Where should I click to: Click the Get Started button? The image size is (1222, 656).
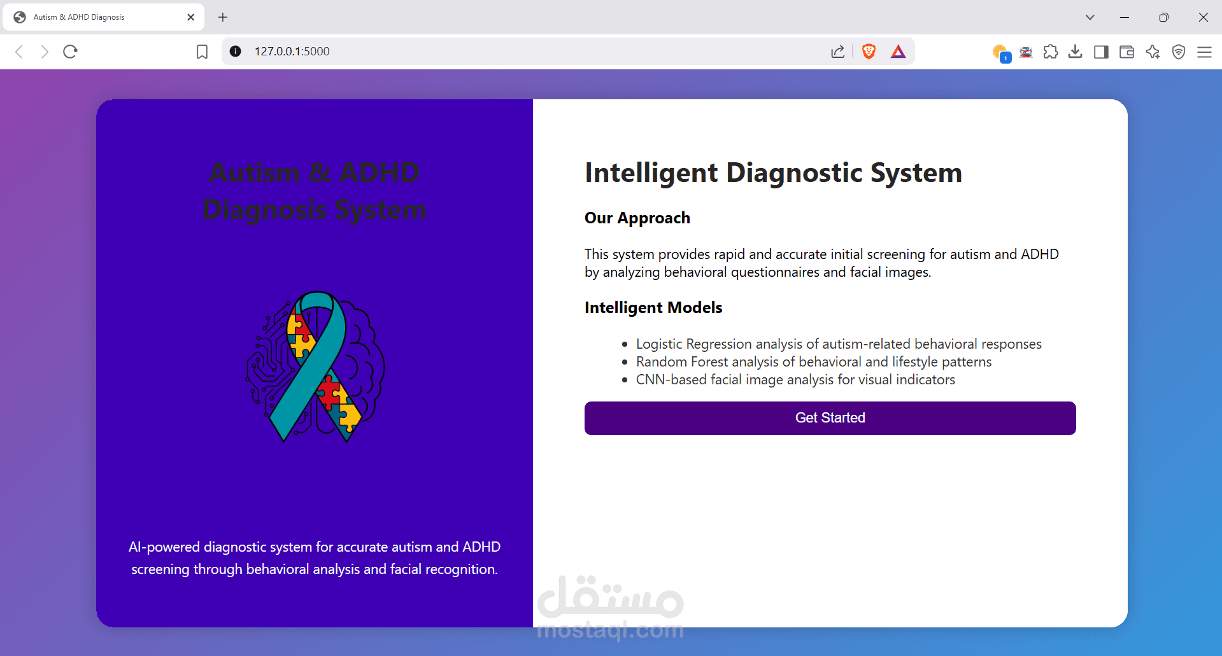coord(830,418)
